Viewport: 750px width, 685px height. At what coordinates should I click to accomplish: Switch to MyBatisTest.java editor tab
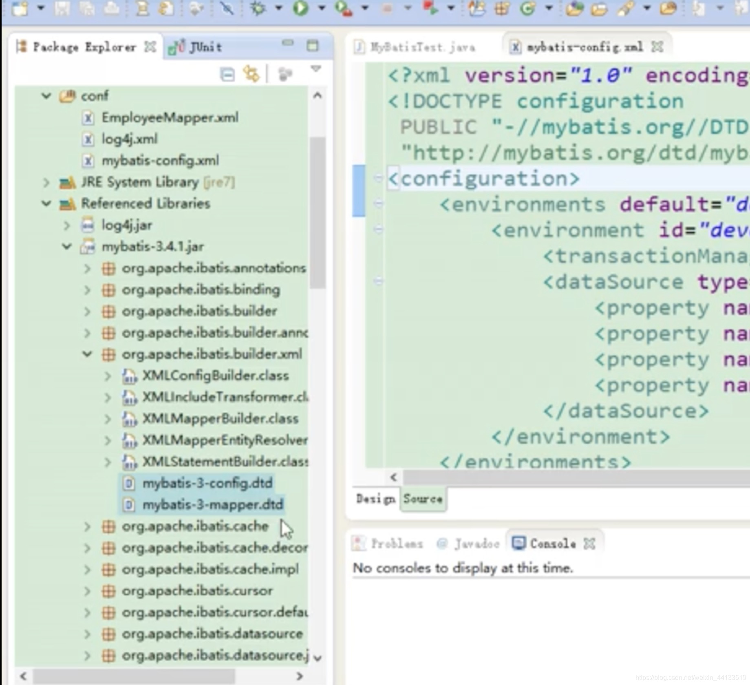(x=416, y=47)
